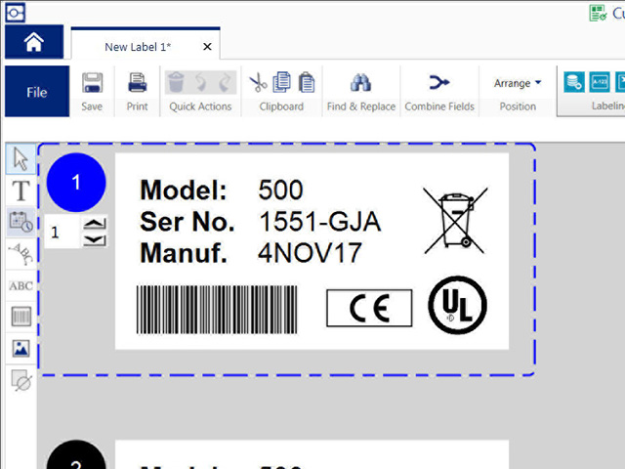Select the UL logo graphic

click(457, 305)
